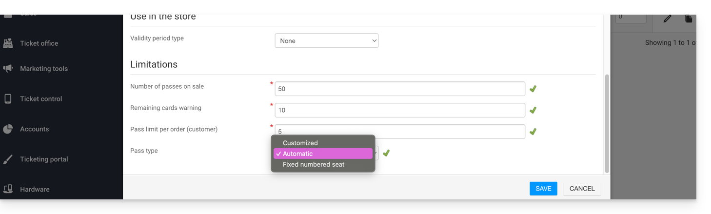Select Customized pass type option
Screen dimensions: 711x214
[300, 143]
